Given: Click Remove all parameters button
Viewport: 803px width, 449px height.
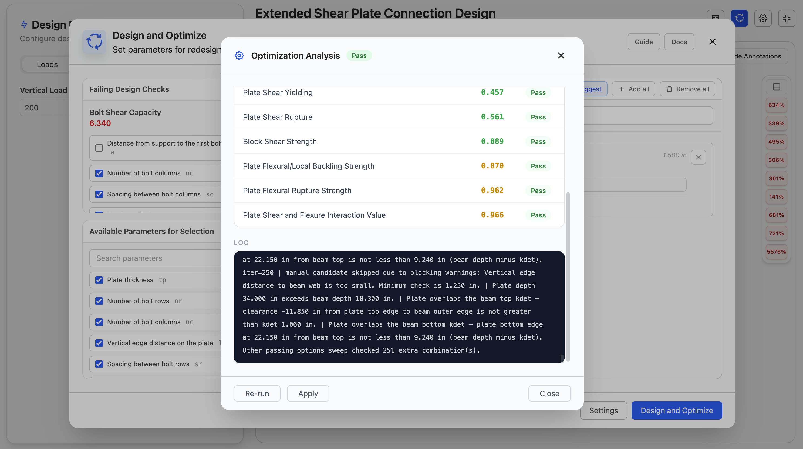Looking at the screenshot, I should 687,89.
